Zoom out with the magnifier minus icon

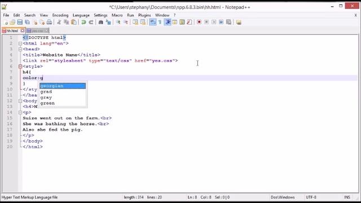pos(126,22)
